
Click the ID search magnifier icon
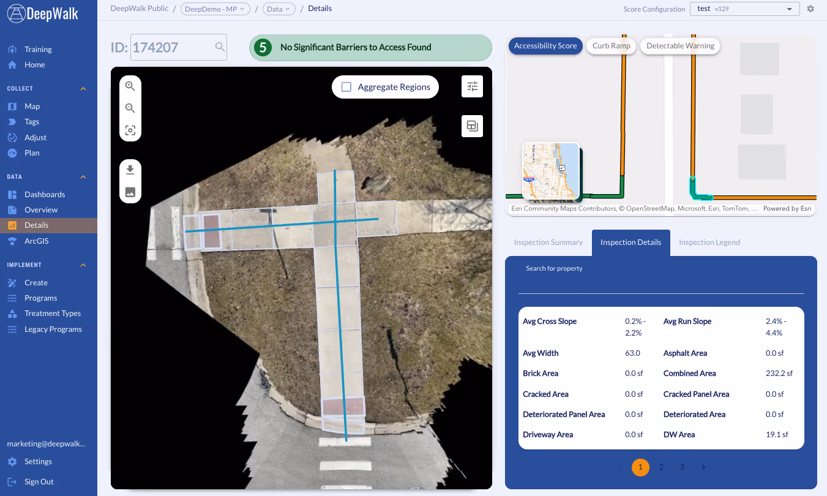click(x=219, y=47)
